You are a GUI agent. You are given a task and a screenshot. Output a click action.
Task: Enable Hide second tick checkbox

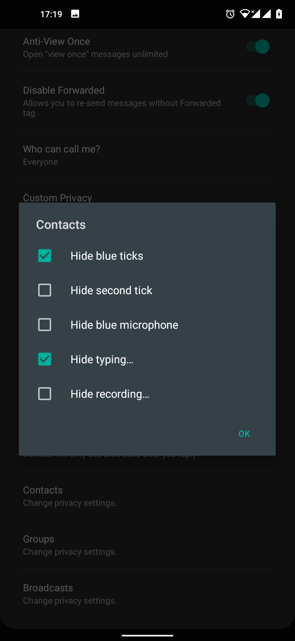[x=45, y=291]
